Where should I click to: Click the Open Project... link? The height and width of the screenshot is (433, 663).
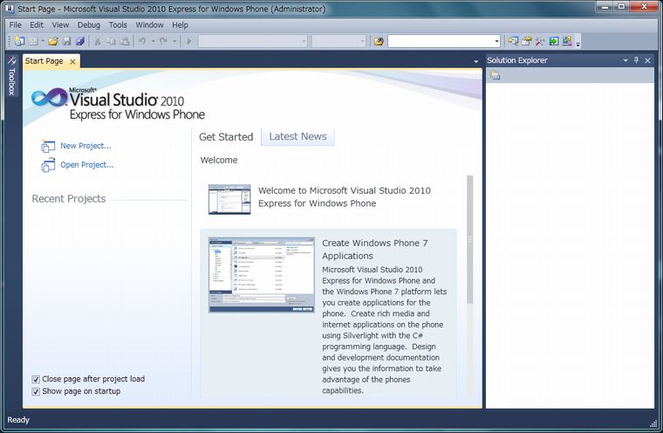86,164
